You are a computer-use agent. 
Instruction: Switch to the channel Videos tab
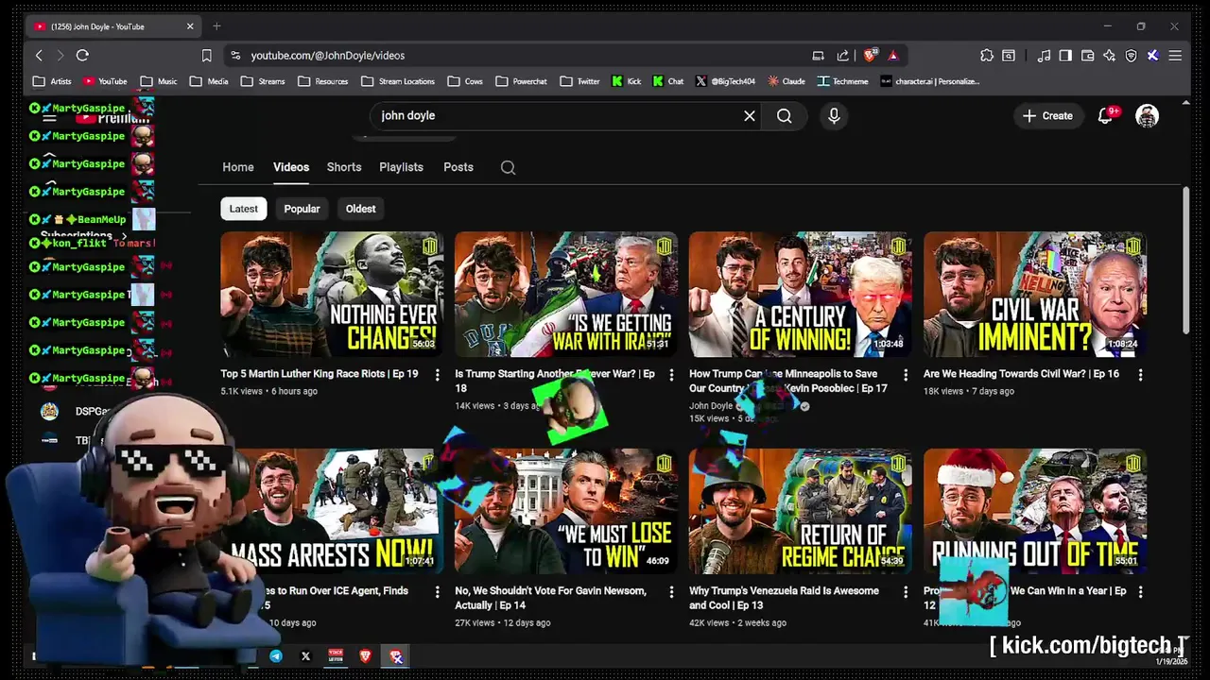point(291,167)
